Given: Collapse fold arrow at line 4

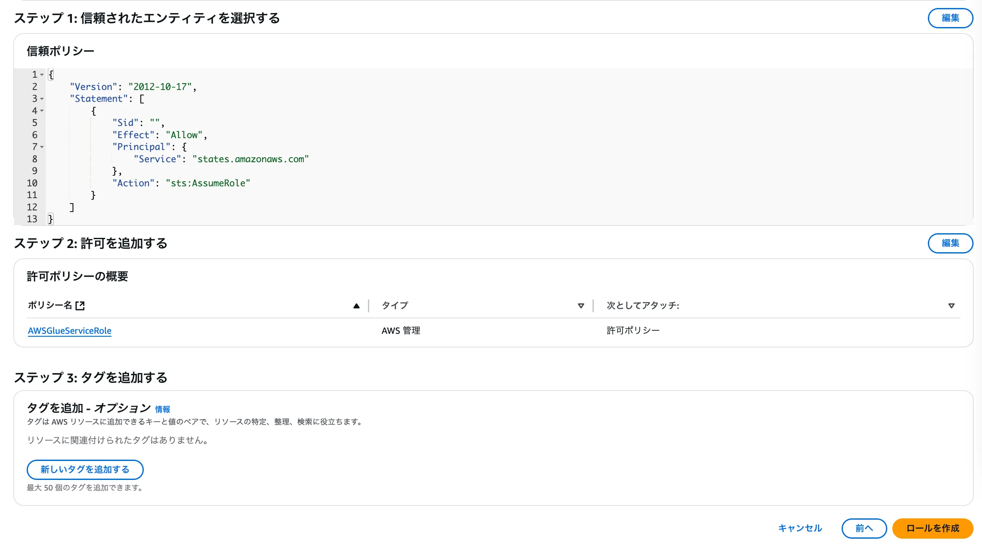Looking at the screenshot, I should tap(42, 111).
